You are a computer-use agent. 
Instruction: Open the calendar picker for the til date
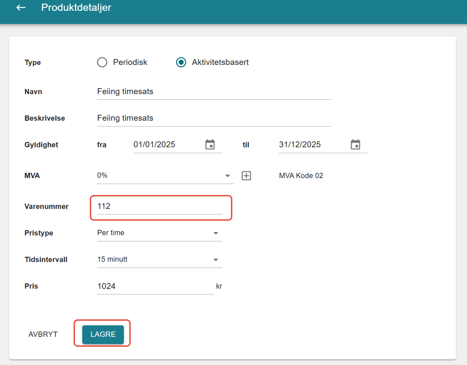pos(356,145)
